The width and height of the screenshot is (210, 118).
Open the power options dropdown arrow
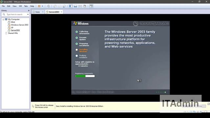(42, 6)
